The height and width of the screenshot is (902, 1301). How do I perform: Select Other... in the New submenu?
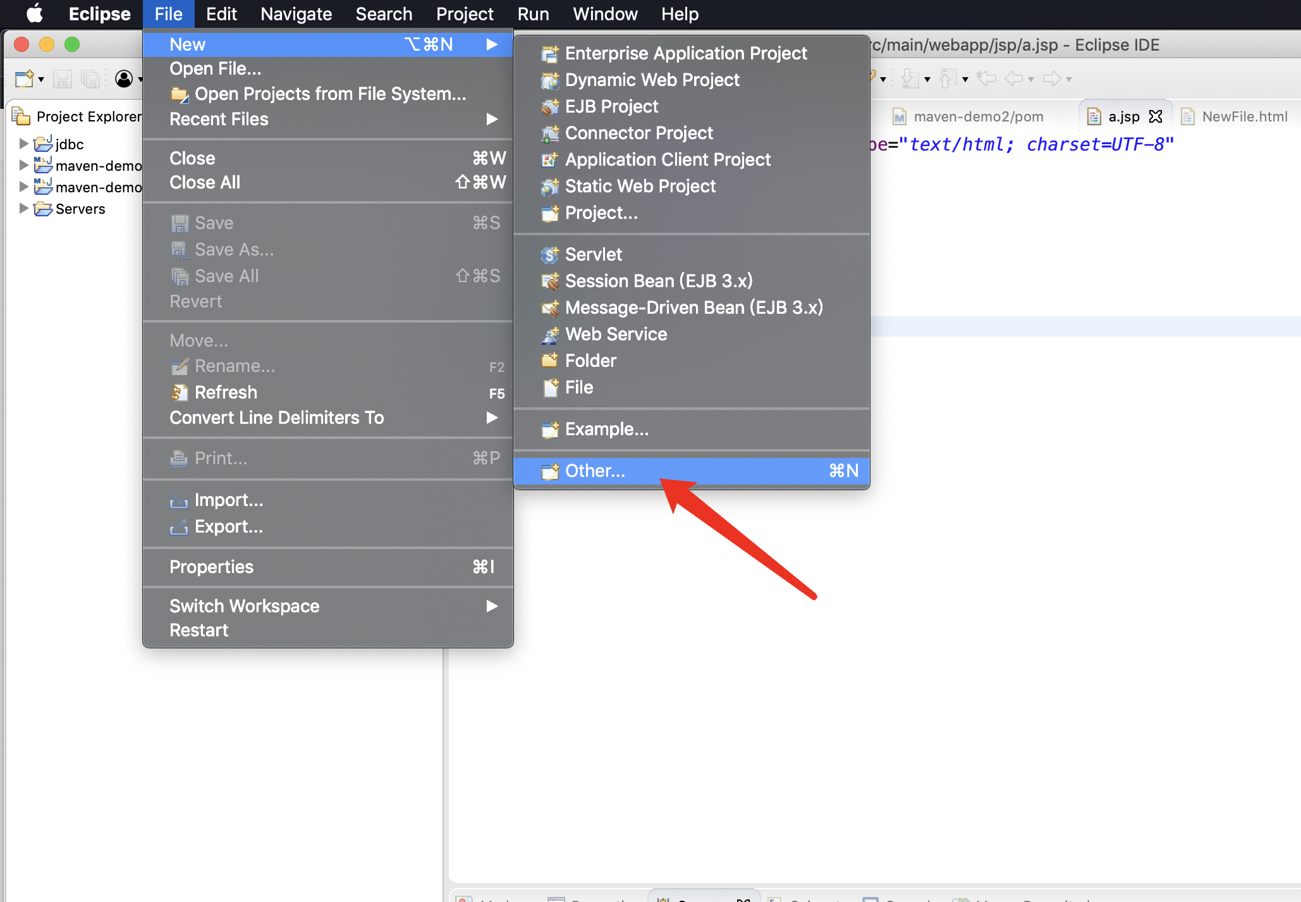pyautogui.click(x=595, y=471)
